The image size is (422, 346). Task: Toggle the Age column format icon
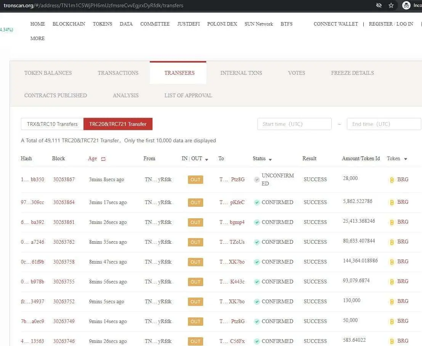tap(103, 159)
